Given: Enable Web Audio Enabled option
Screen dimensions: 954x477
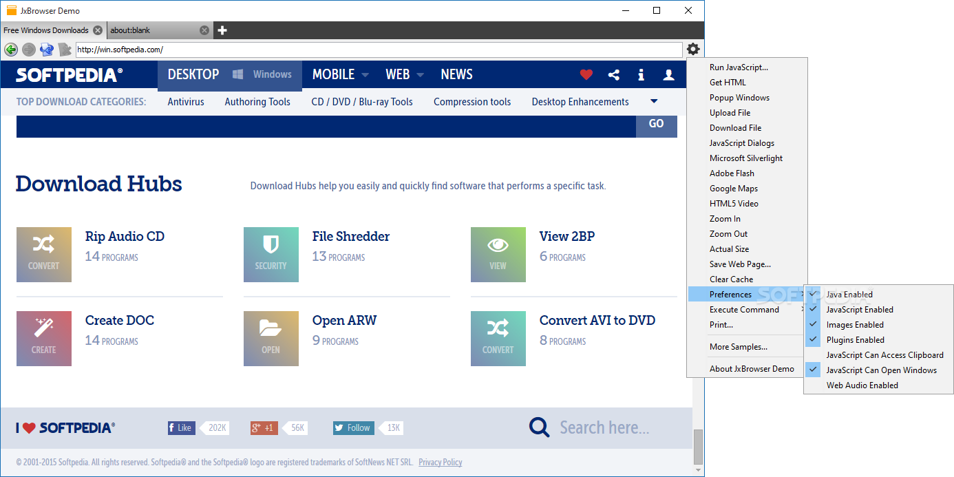Looking at the screenshot, I should 879,385.
